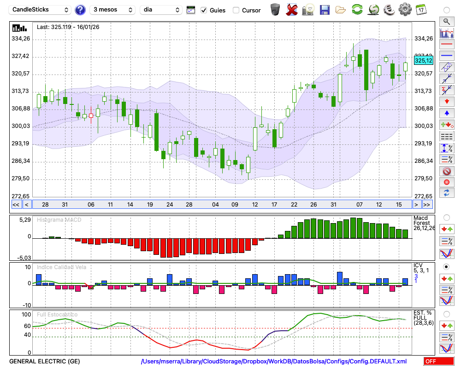Click the red OFF status indicator
Image resolution: width=461 pixels, height=368 pixels.
[438, 362]
